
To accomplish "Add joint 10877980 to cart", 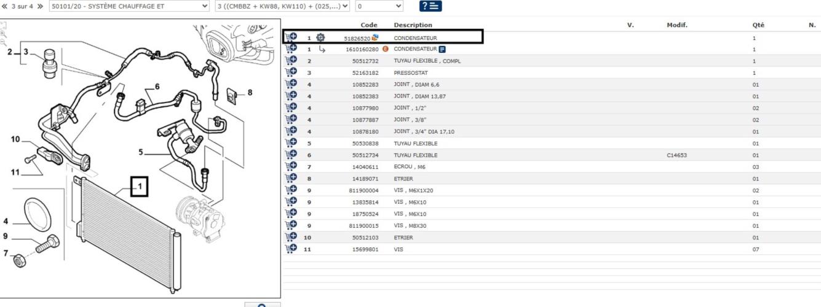I will pos(292,108).
